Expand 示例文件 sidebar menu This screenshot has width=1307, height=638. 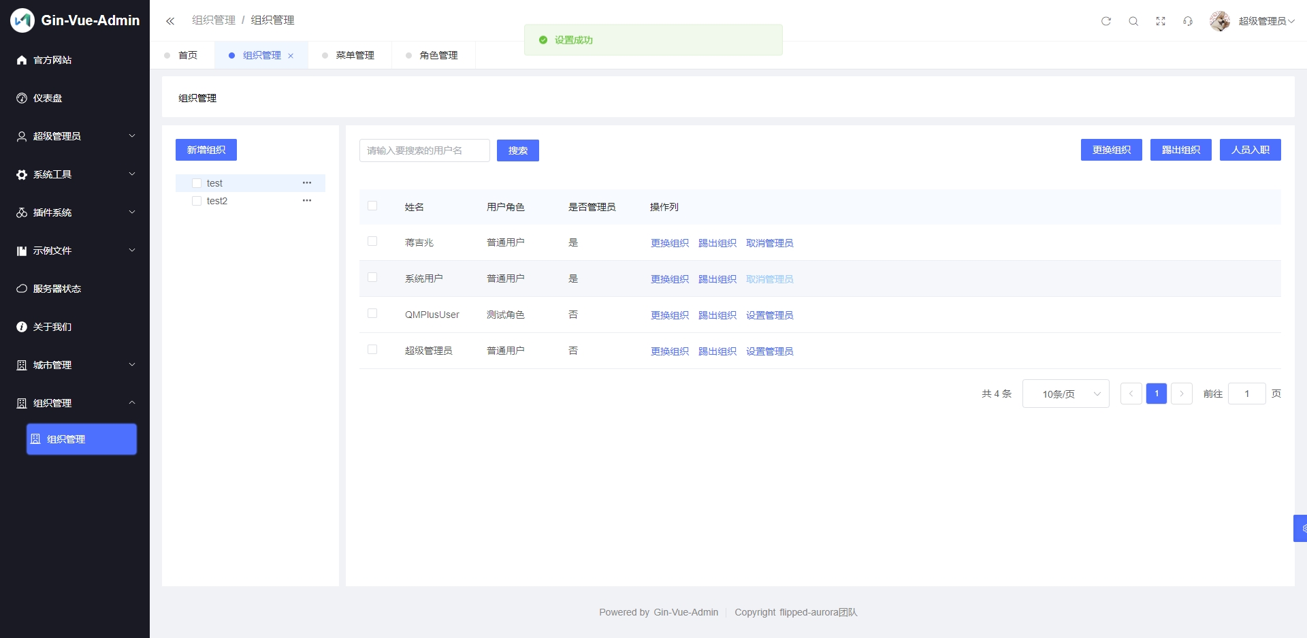coord(75,251)
